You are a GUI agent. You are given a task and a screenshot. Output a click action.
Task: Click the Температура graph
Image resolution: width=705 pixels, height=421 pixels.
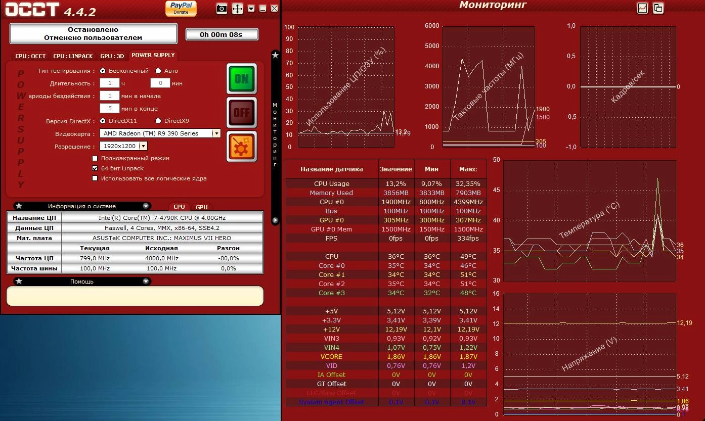click(x=590, y=220)
